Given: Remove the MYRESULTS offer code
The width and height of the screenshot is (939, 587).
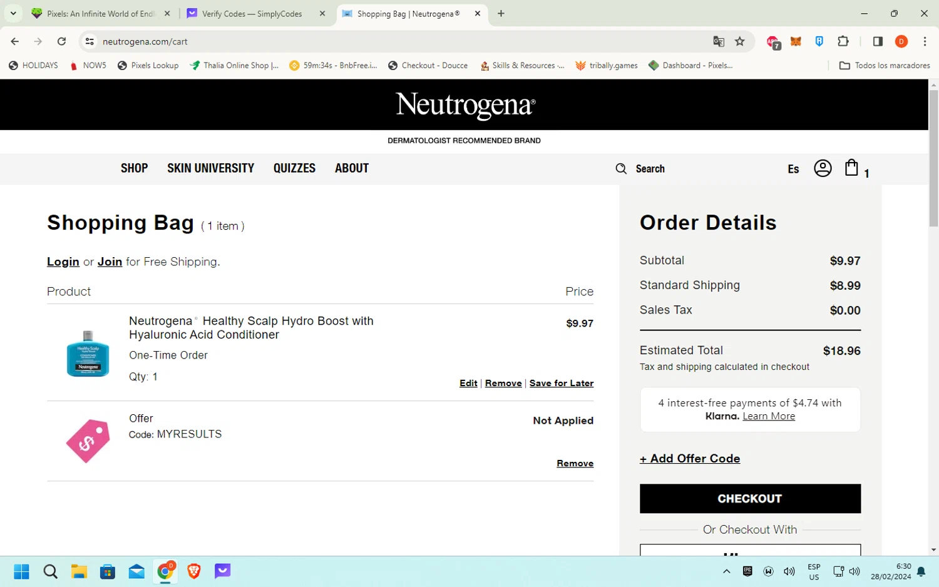Looking at the screenshot, I should [575, 463].
